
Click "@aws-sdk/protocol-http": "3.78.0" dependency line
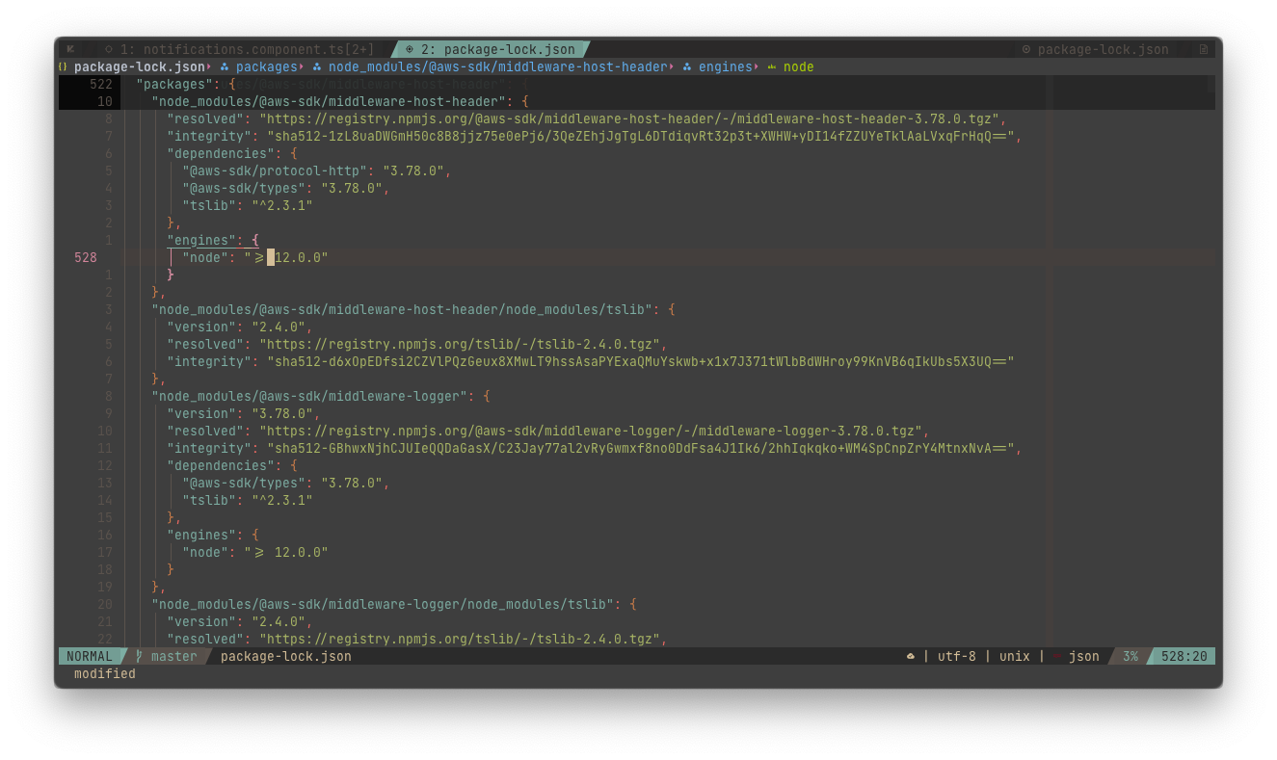pos(316,170)
